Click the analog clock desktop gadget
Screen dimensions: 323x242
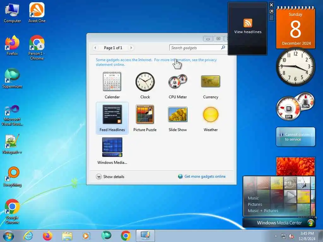(x=296, y=66)
